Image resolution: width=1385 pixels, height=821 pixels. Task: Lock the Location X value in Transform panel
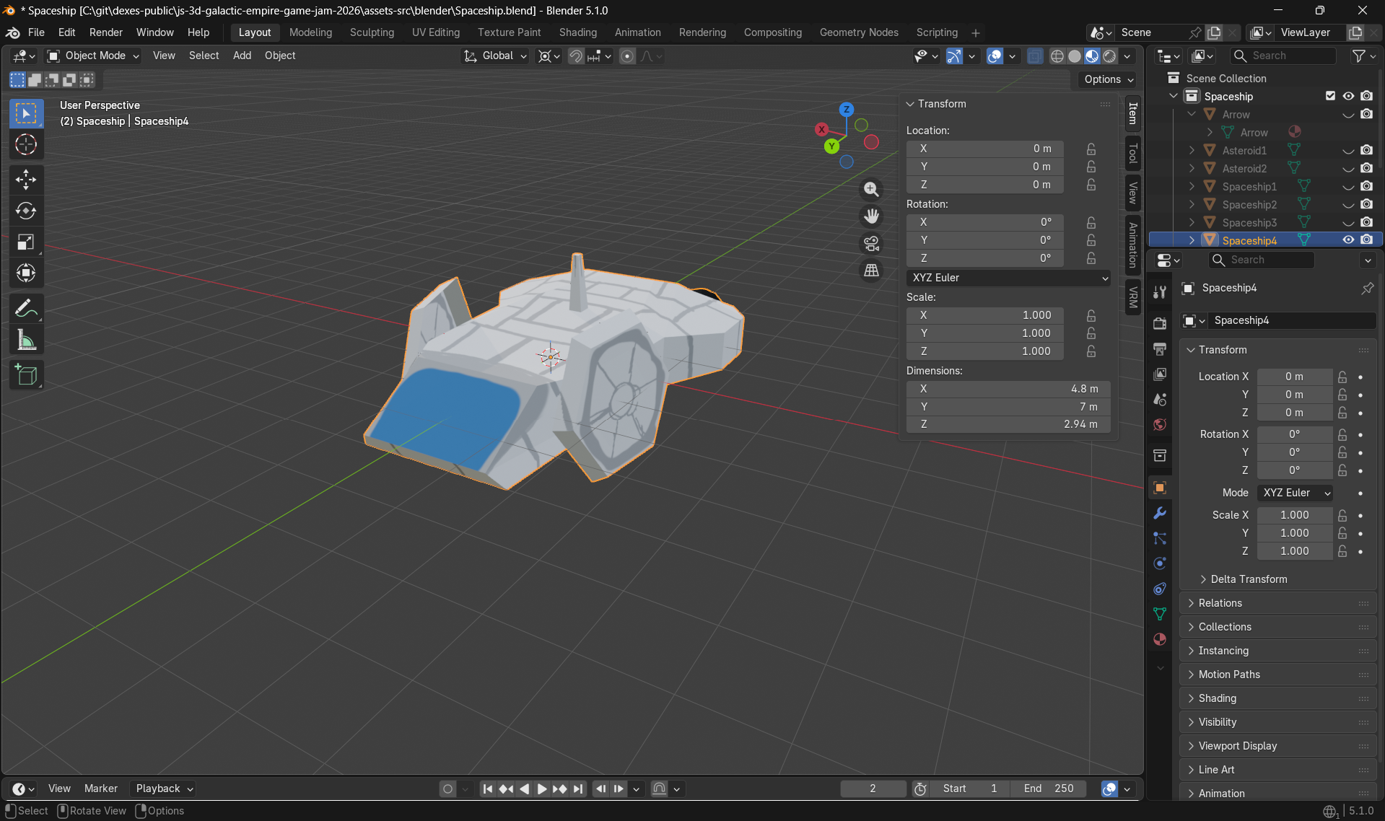coord(1091,149)
